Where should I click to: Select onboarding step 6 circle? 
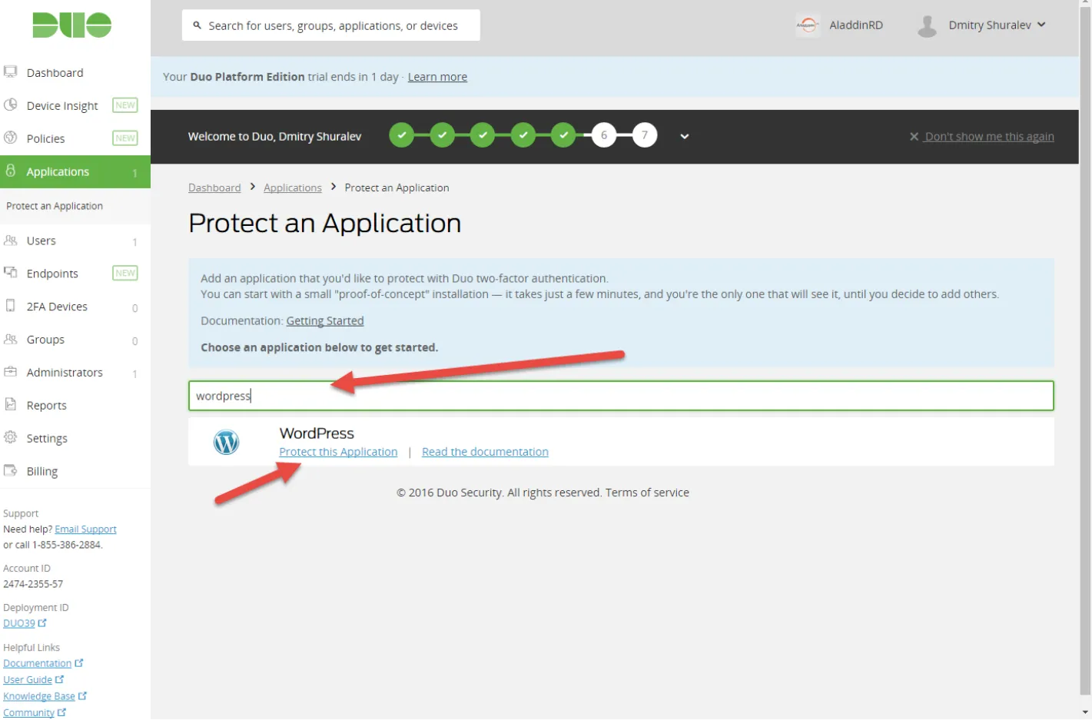(604, 135)
